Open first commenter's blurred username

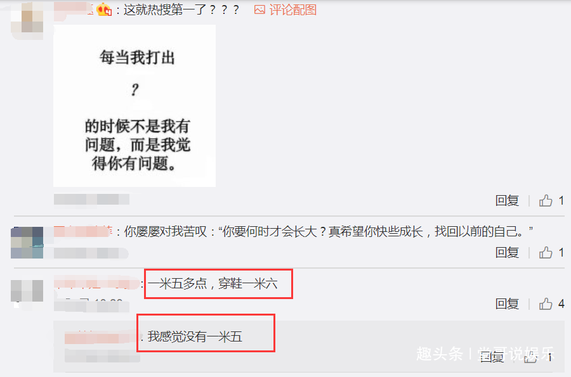(74, 10)
